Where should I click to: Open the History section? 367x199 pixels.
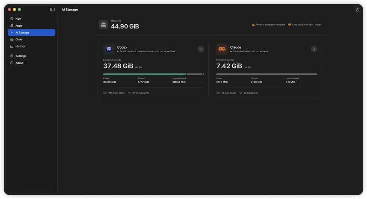click(31, 46)
